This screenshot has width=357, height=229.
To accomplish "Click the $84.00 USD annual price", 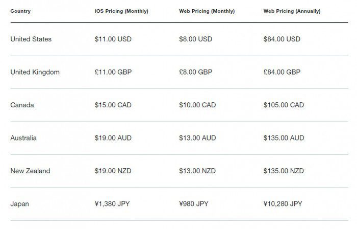I will (x=282, y=39).
